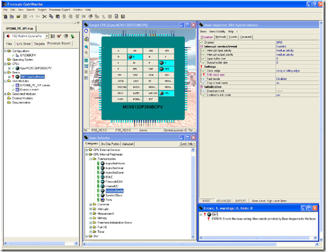Image resolution: width=326 pixels, height=252 pixels.
Task: Click the Errors window horizontal scrollbar
Action: click(x=258, y=238)
